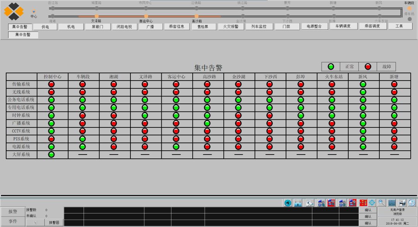Open the 机电 menu
The height and width of the screenshot is (227, 418).
click(71, 27)
